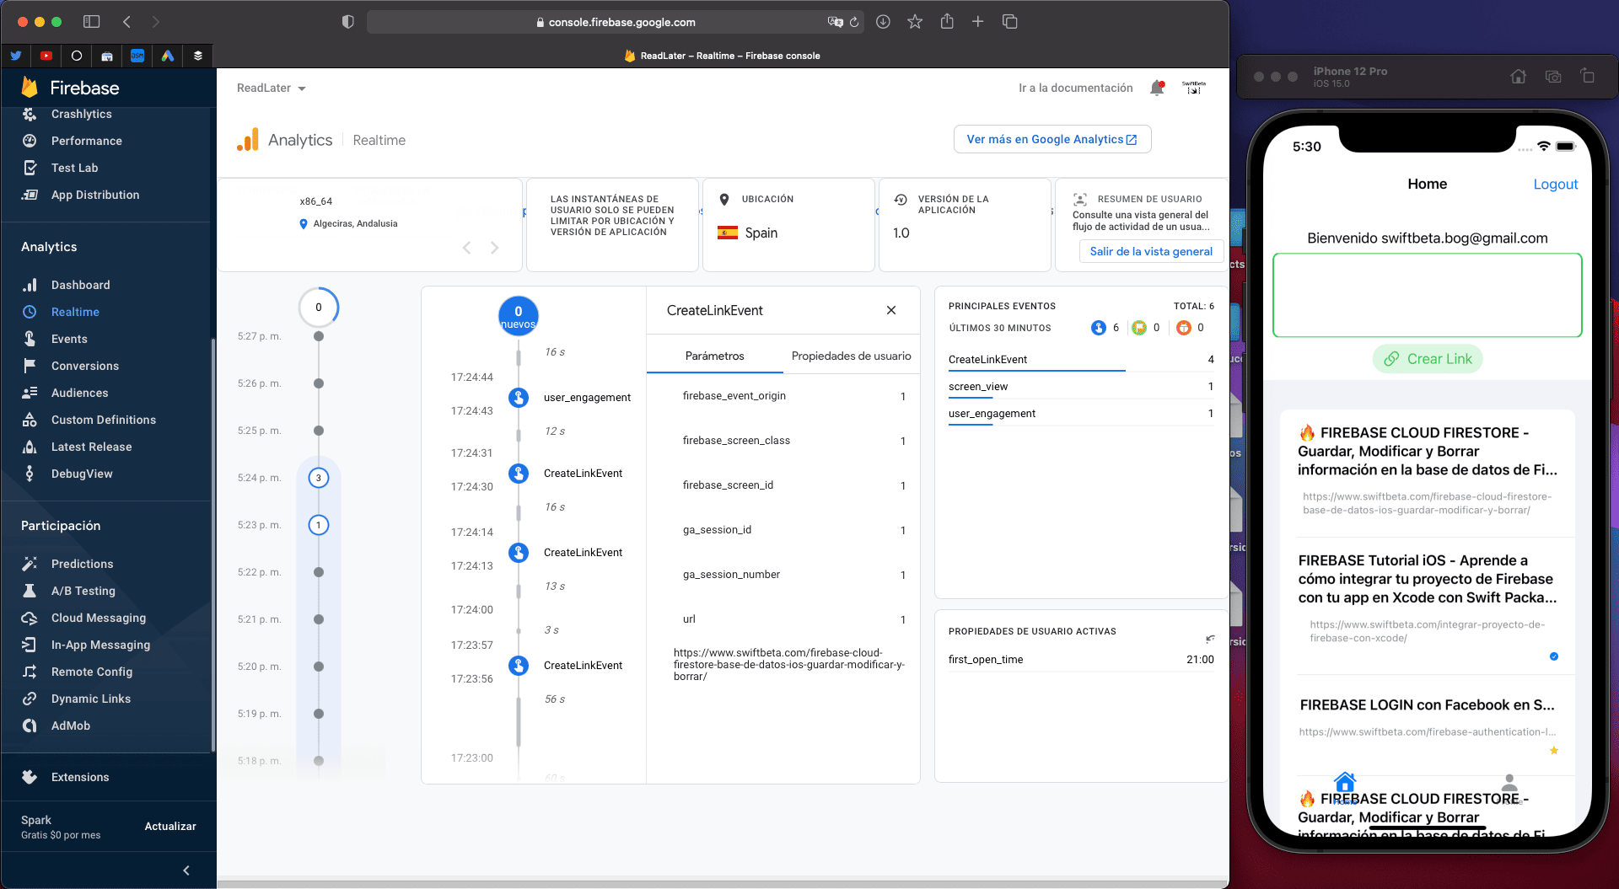The height and width of the screenshot is (889, 1619).
Task: Open Dynamic Links in sidebar
Action: (x=91, y=699)
